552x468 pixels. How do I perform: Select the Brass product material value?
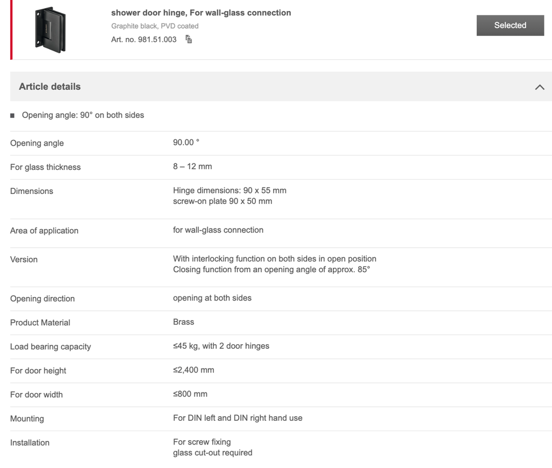tap(183, 322)
